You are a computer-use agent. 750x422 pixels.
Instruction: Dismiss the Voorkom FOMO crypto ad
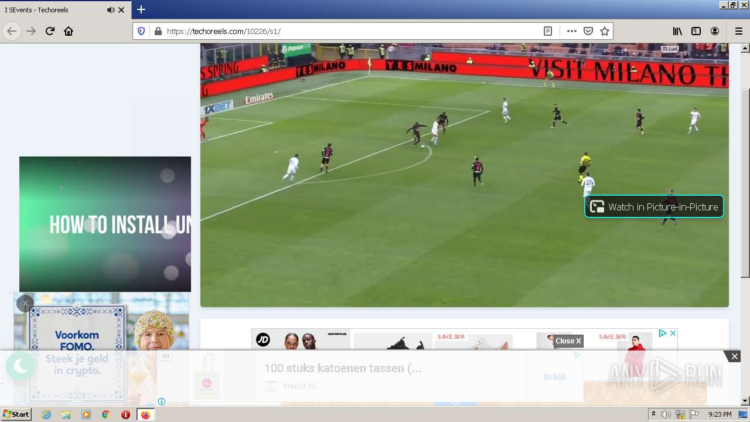25,303
